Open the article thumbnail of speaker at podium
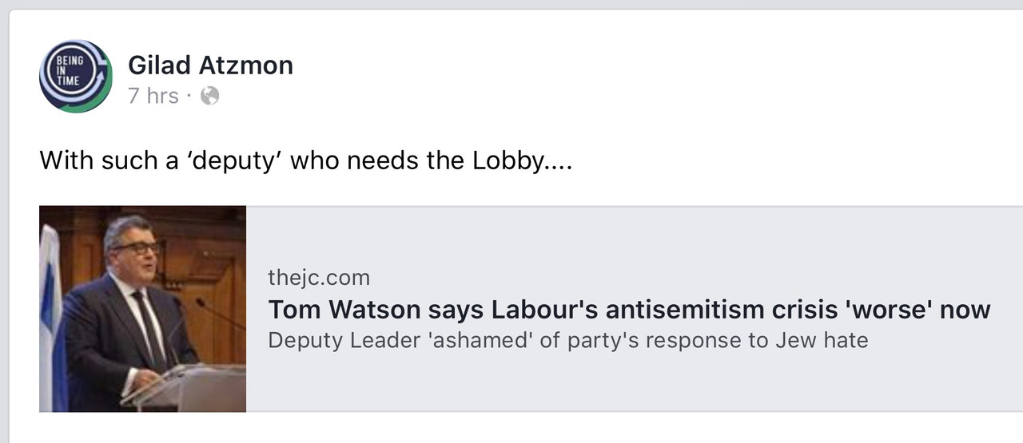The width and height of the screenshot is (1023, 443). tap(142, 309)
